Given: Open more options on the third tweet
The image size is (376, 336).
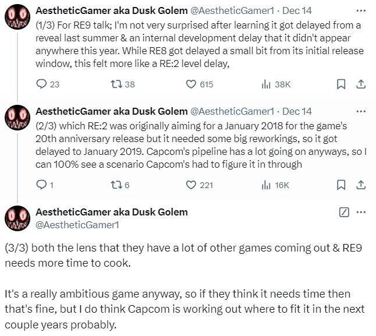Looking at the screenshot, I should pos(361,212).
